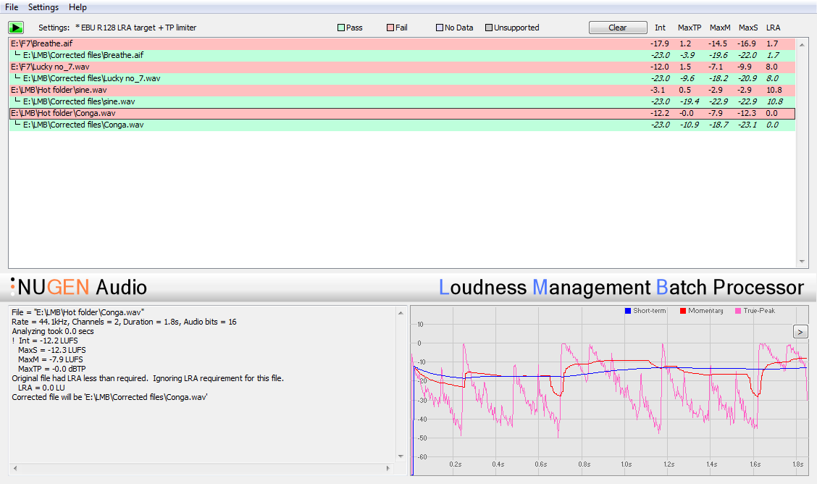This screenshot has width=817, height=484.
Task: Click the pink True-Peak legend swatch
Action: 738,311
